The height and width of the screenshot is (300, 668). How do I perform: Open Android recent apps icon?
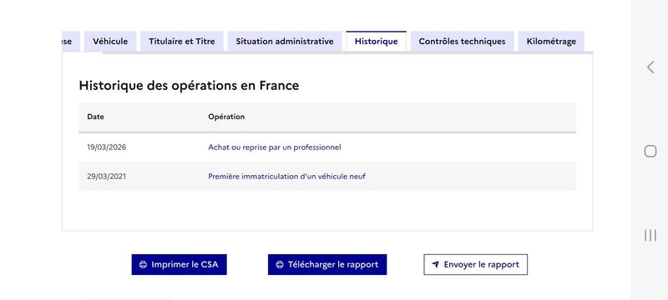[650, 235]
